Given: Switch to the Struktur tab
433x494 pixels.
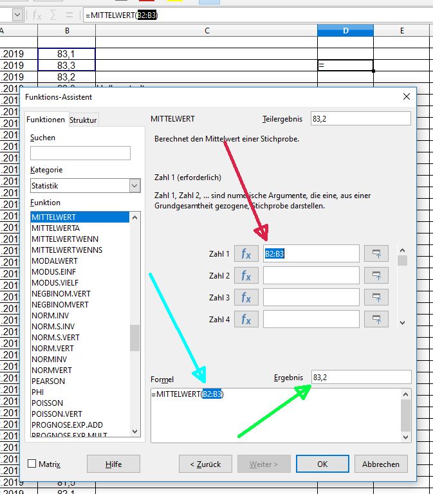Looking at the screenshot, I should [83, 120].
